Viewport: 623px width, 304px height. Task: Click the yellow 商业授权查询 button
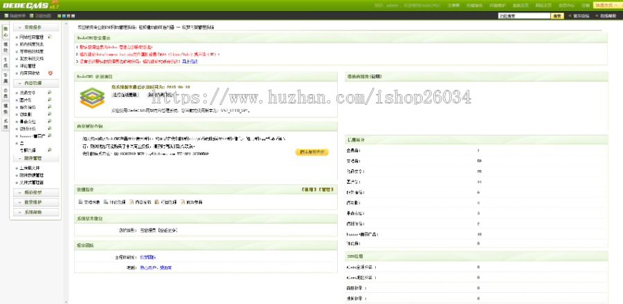pos(312,152)
